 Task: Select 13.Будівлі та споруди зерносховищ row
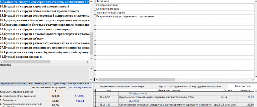tap(45, 16)
